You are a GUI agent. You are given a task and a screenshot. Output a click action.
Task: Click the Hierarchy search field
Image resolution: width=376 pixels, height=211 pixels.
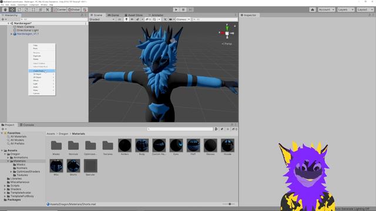click(53, 19)
